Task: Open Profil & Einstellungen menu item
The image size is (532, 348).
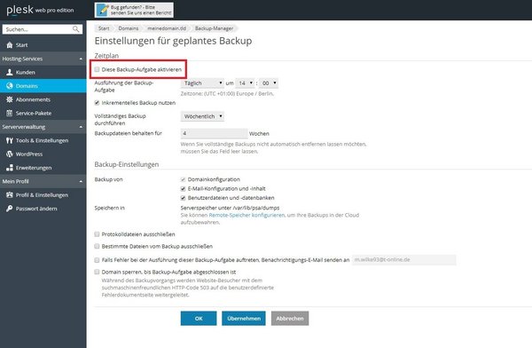Action: tap(43, 194)
